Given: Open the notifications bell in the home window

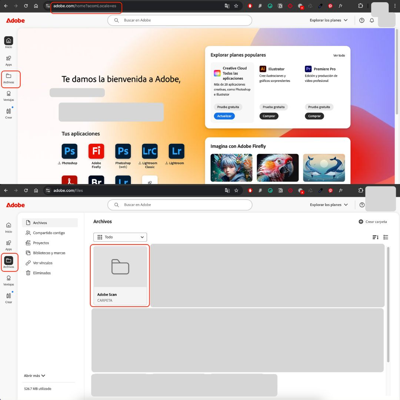Looking at the screenshot, I should coord(372,20).
